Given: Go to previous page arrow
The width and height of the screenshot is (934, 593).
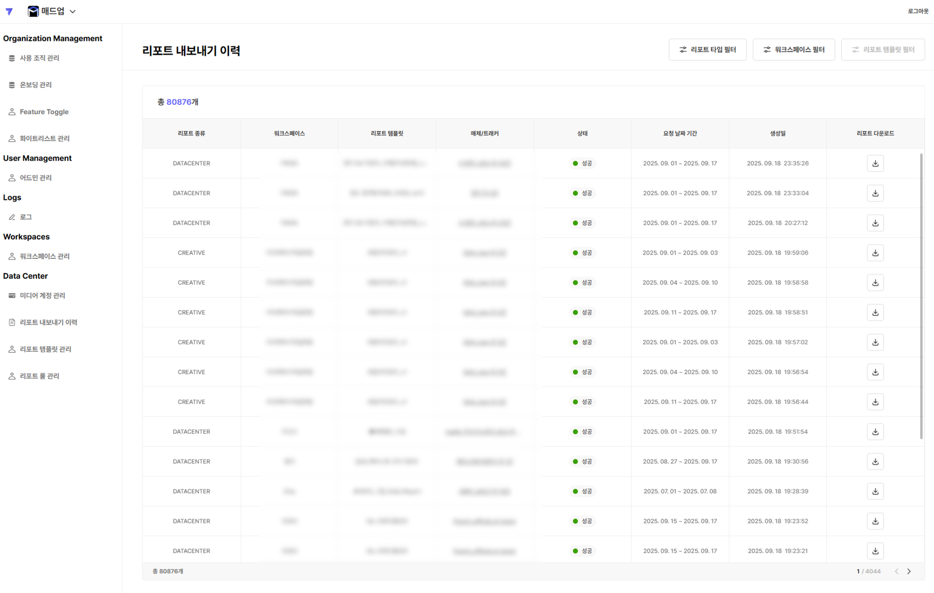Looking at the screenshot, I should pos(896,571).
